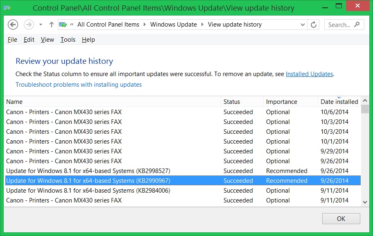Click the Up one level arrow

(x=52, y=25)
